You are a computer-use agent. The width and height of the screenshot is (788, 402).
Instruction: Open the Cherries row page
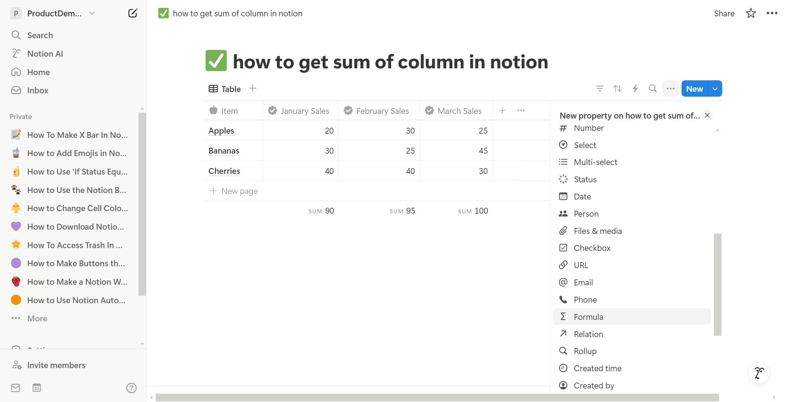[x=224, y=171]
